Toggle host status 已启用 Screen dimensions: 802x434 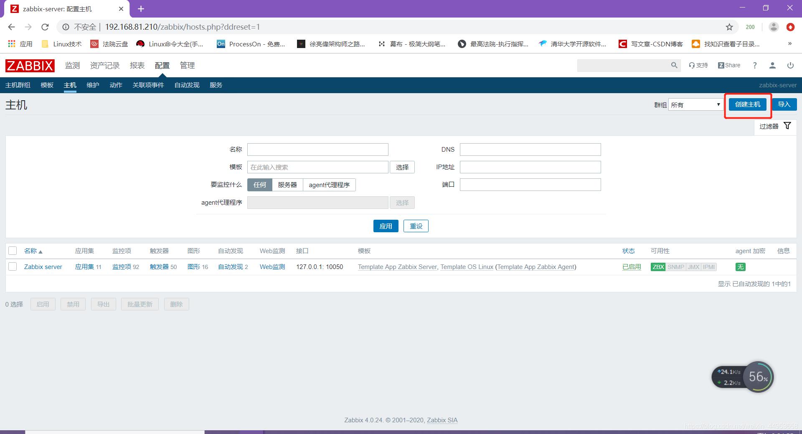(632, 267)
